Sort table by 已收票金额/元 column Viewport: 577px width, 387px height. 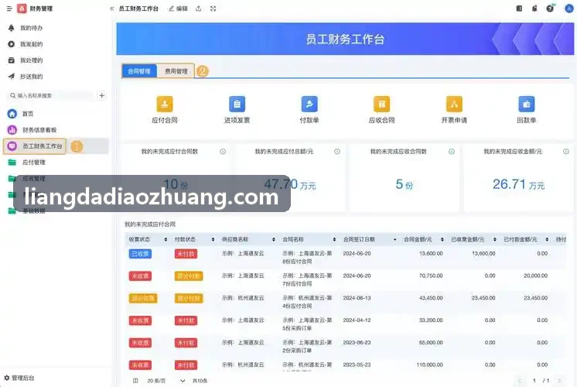point(495,239)
